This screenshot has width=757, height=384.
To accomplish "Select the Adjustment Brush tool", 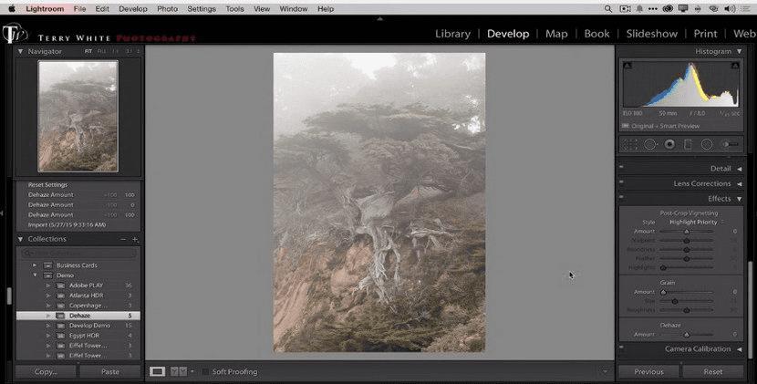I will click(730, 144).
